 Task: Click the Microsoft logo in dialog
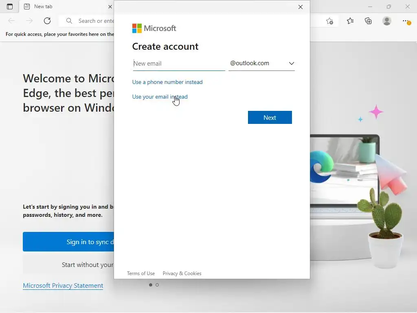point(154,28)
